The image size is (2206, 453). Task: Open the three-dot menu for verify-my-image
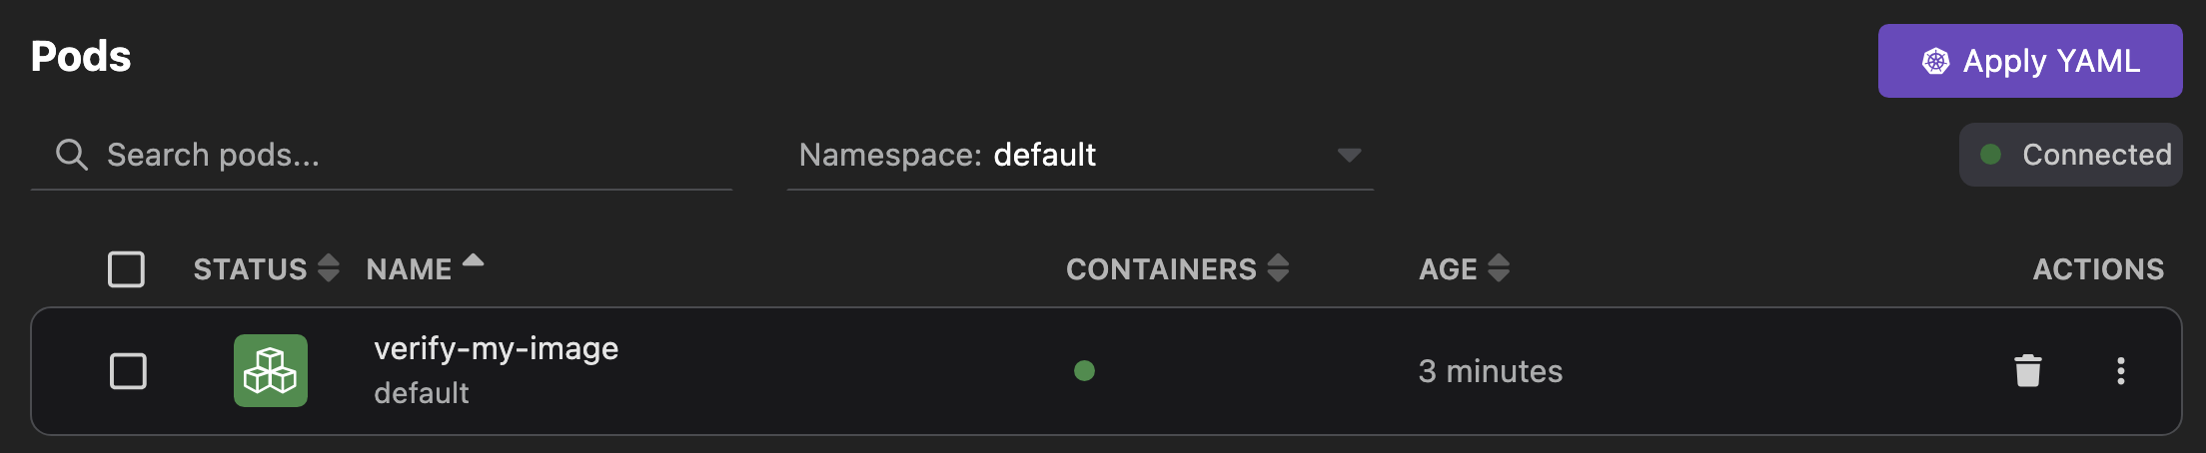coord(2120,371)
